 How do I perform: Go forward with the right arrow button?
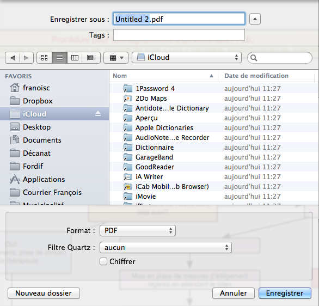[26, 58]
